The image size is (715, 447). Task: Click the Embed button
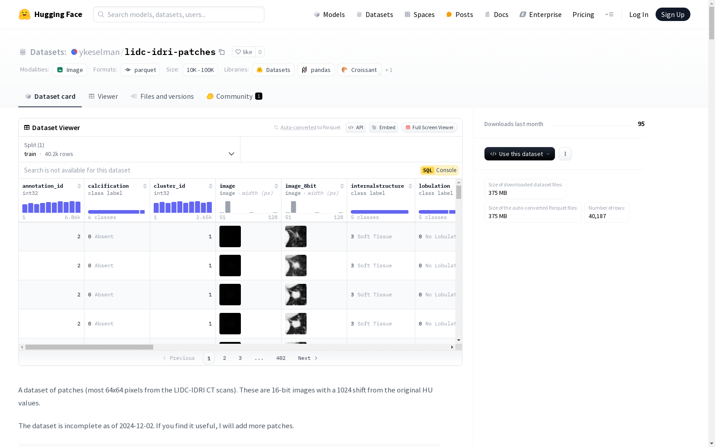[x=383, y=127]
